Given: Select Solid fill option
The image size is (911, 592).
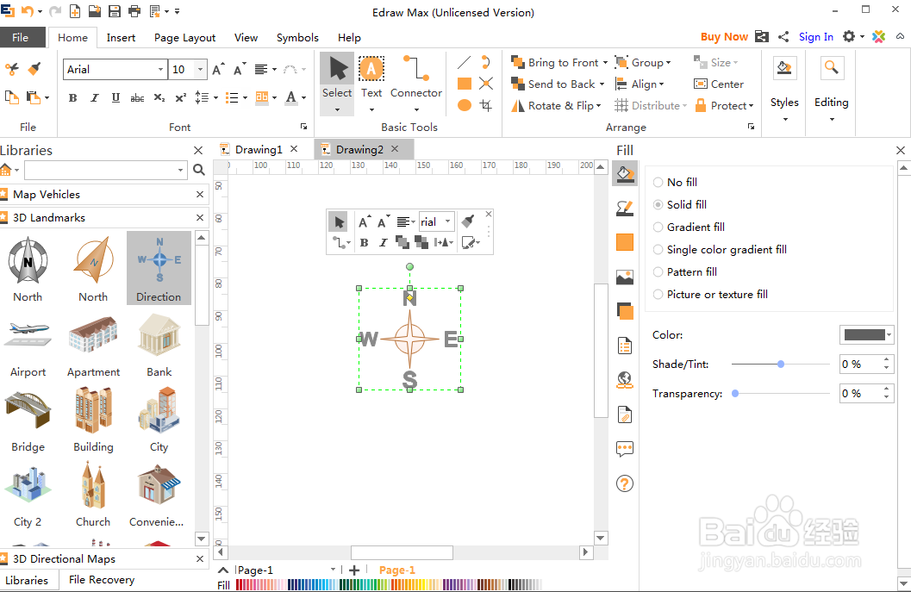Looking at the screenshot, I should [680, 204].
